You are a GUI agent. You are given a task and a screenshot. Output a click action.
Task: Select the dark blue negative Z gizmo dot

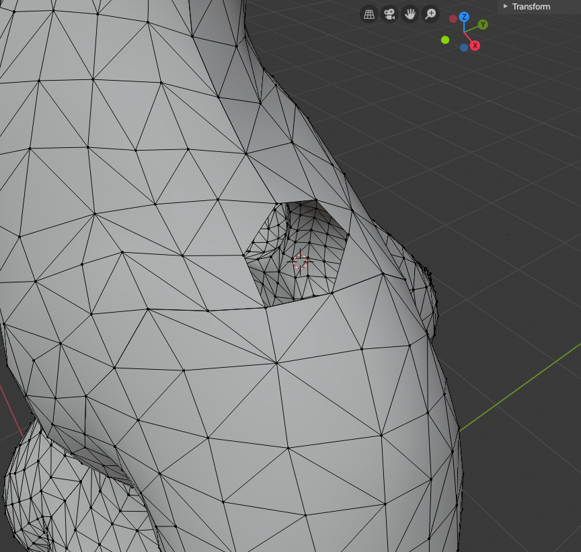[464, 48]
